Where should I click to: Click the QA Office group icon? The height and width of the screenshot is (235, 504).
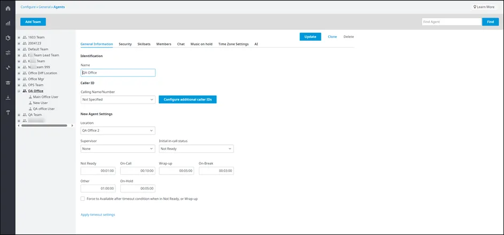25,91
